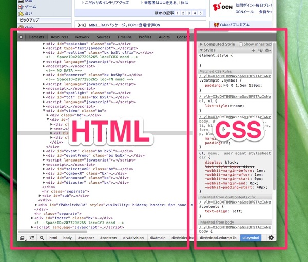Click the body link in Inherited from
The image size is (308, 262).
pos(229,222)
